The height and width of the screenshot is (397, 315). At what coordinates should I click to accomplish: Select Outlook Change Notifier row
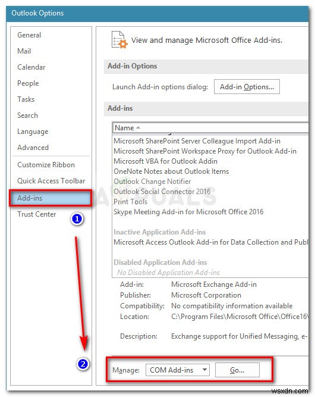click(x=152, y=182)
